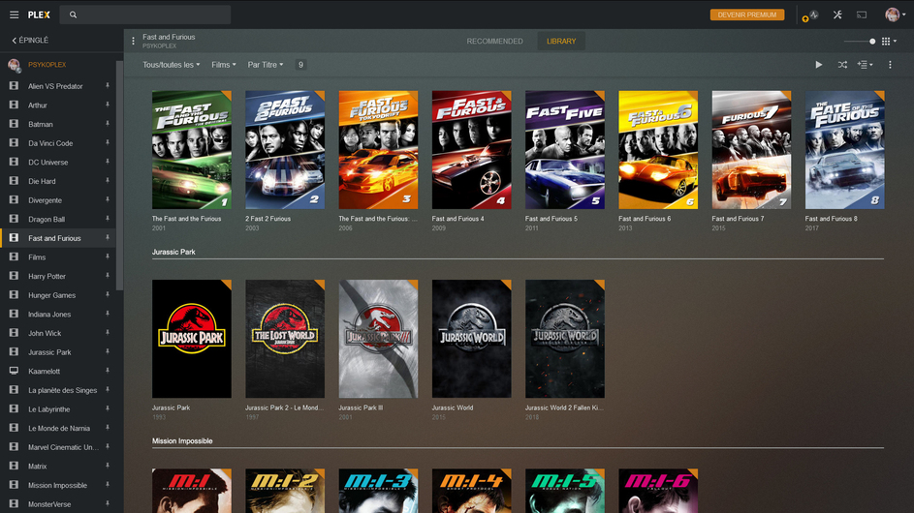Play all items with the play icon

pyautogui.click(x=818, y=65)
